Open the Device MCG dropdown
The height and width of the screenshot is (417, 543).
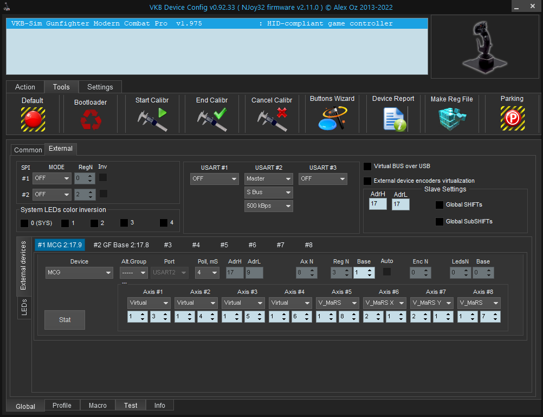[79, 272]
